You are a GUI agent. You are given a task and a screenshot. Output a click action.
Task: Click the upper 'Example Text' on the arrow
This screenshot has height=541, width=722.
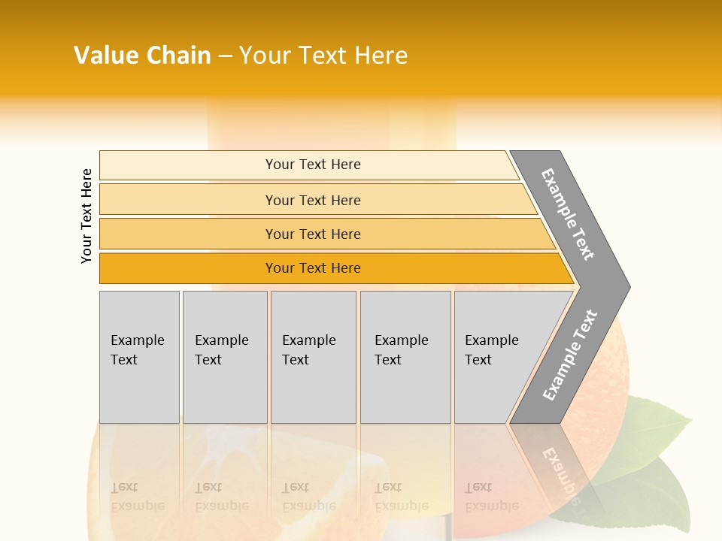(568, 214)
